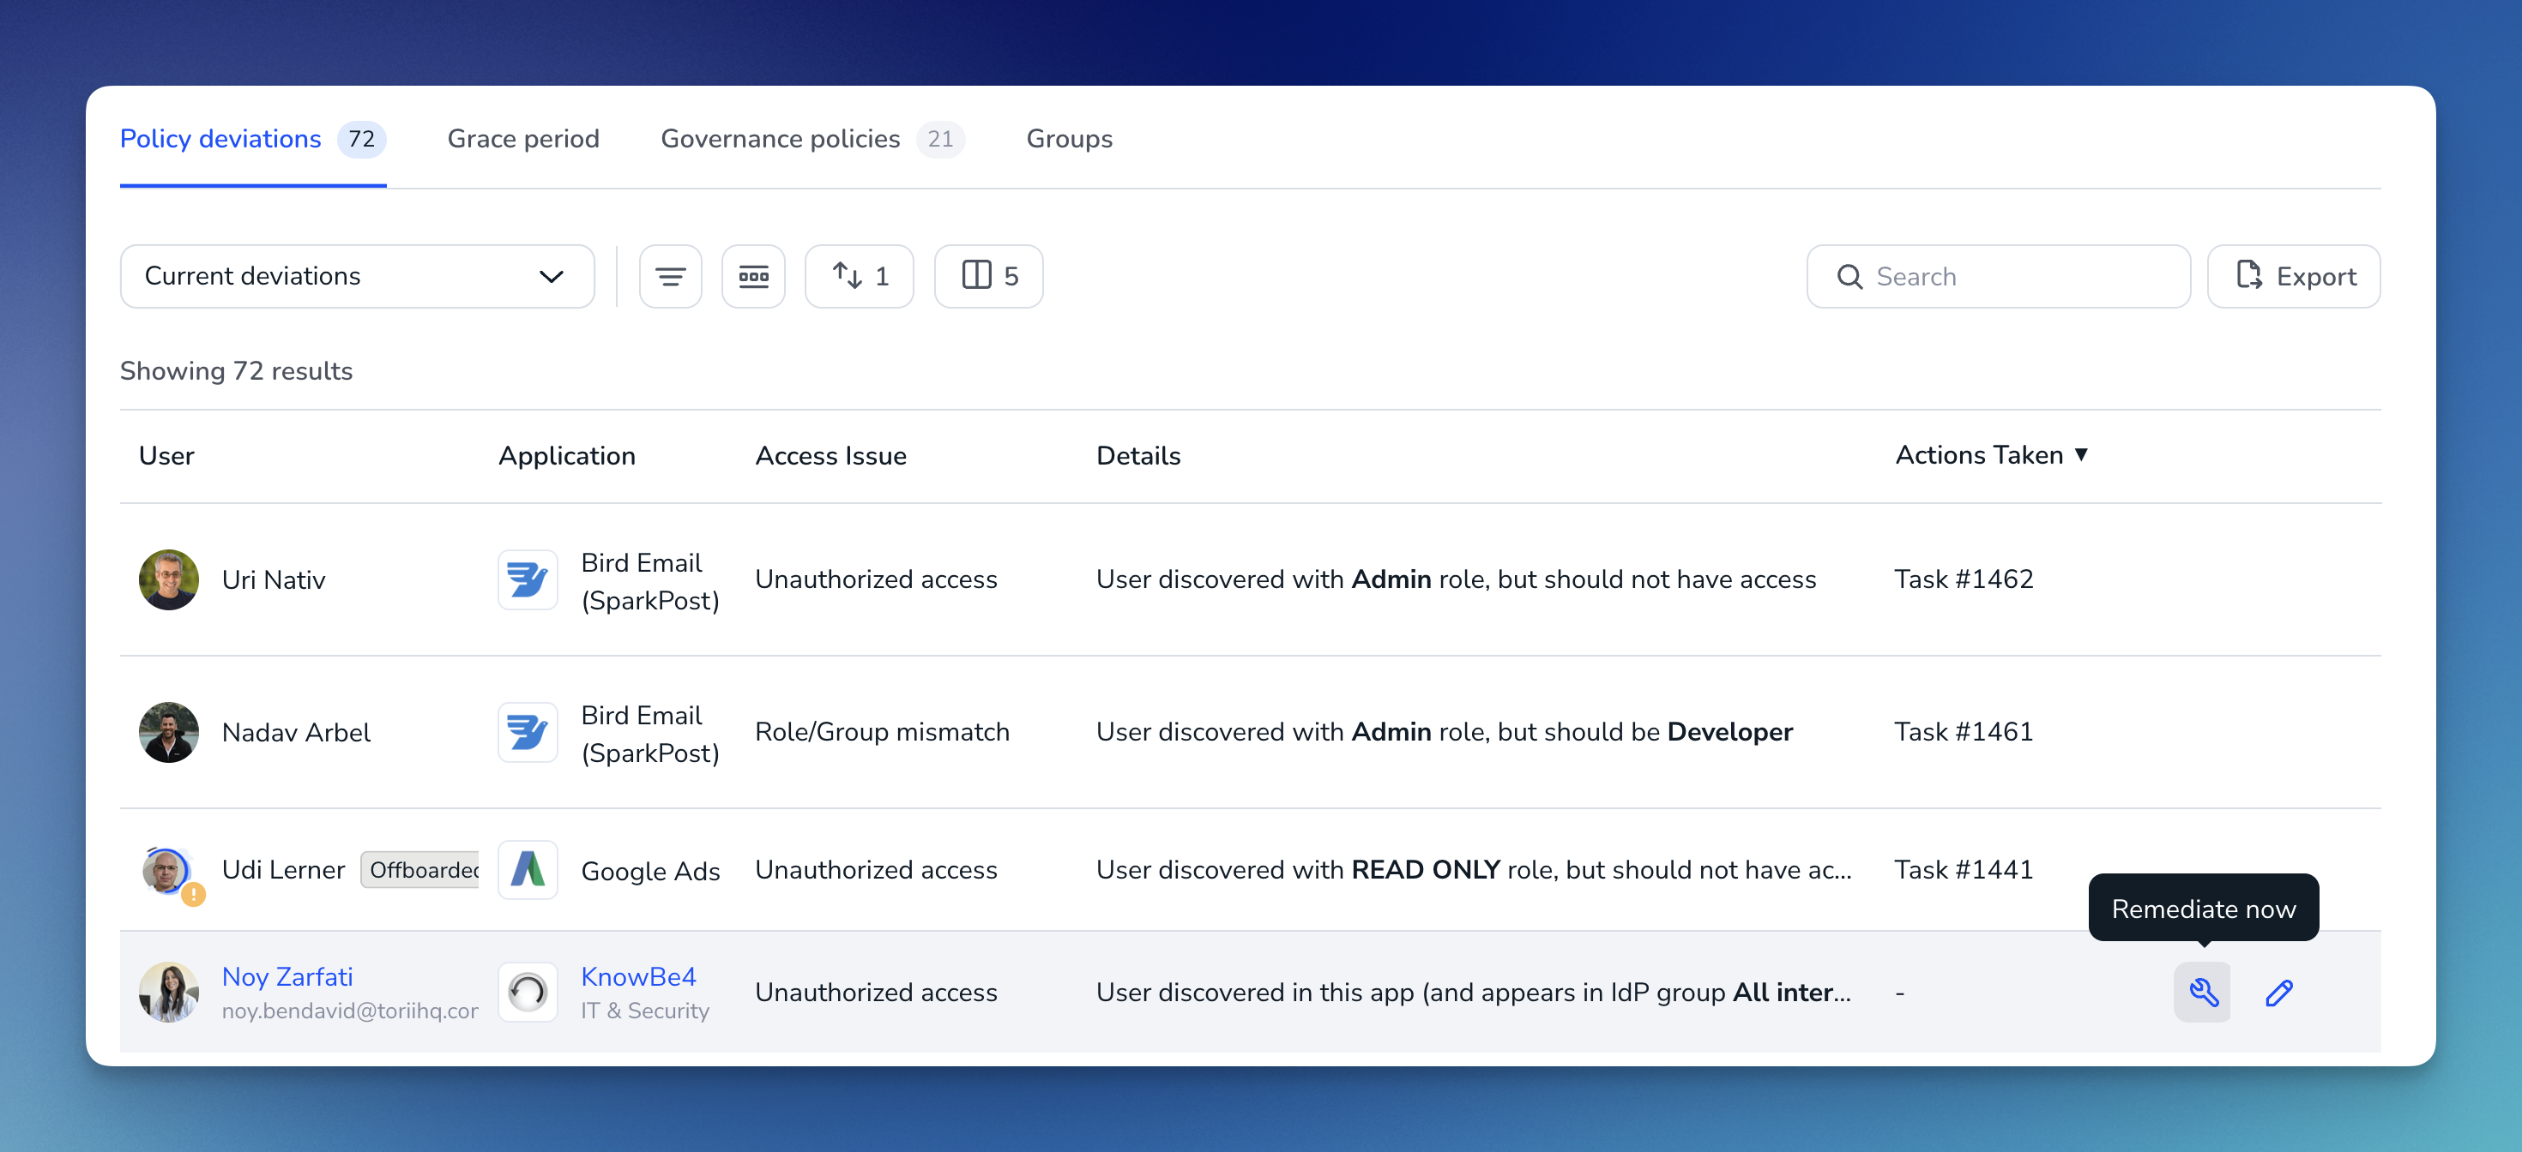Open the Current deviations dropdown
The image size is (2522, 1152).
[356, 277]
